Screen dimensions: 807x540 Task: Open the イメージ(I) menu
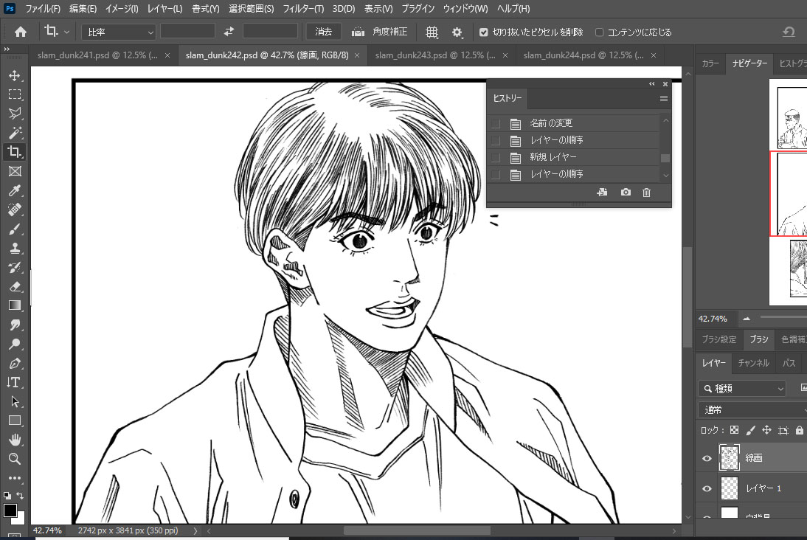[x=122, y=8]
